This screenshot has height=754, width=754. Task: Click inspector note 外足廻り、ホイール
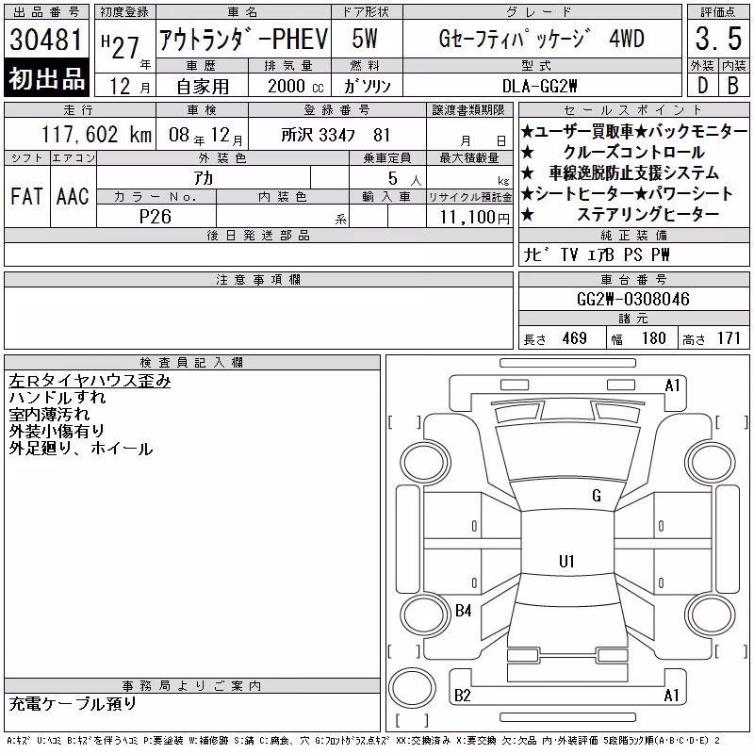point(81,449)
